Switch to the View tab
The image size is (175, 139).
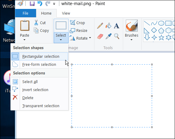click(66, 13)
